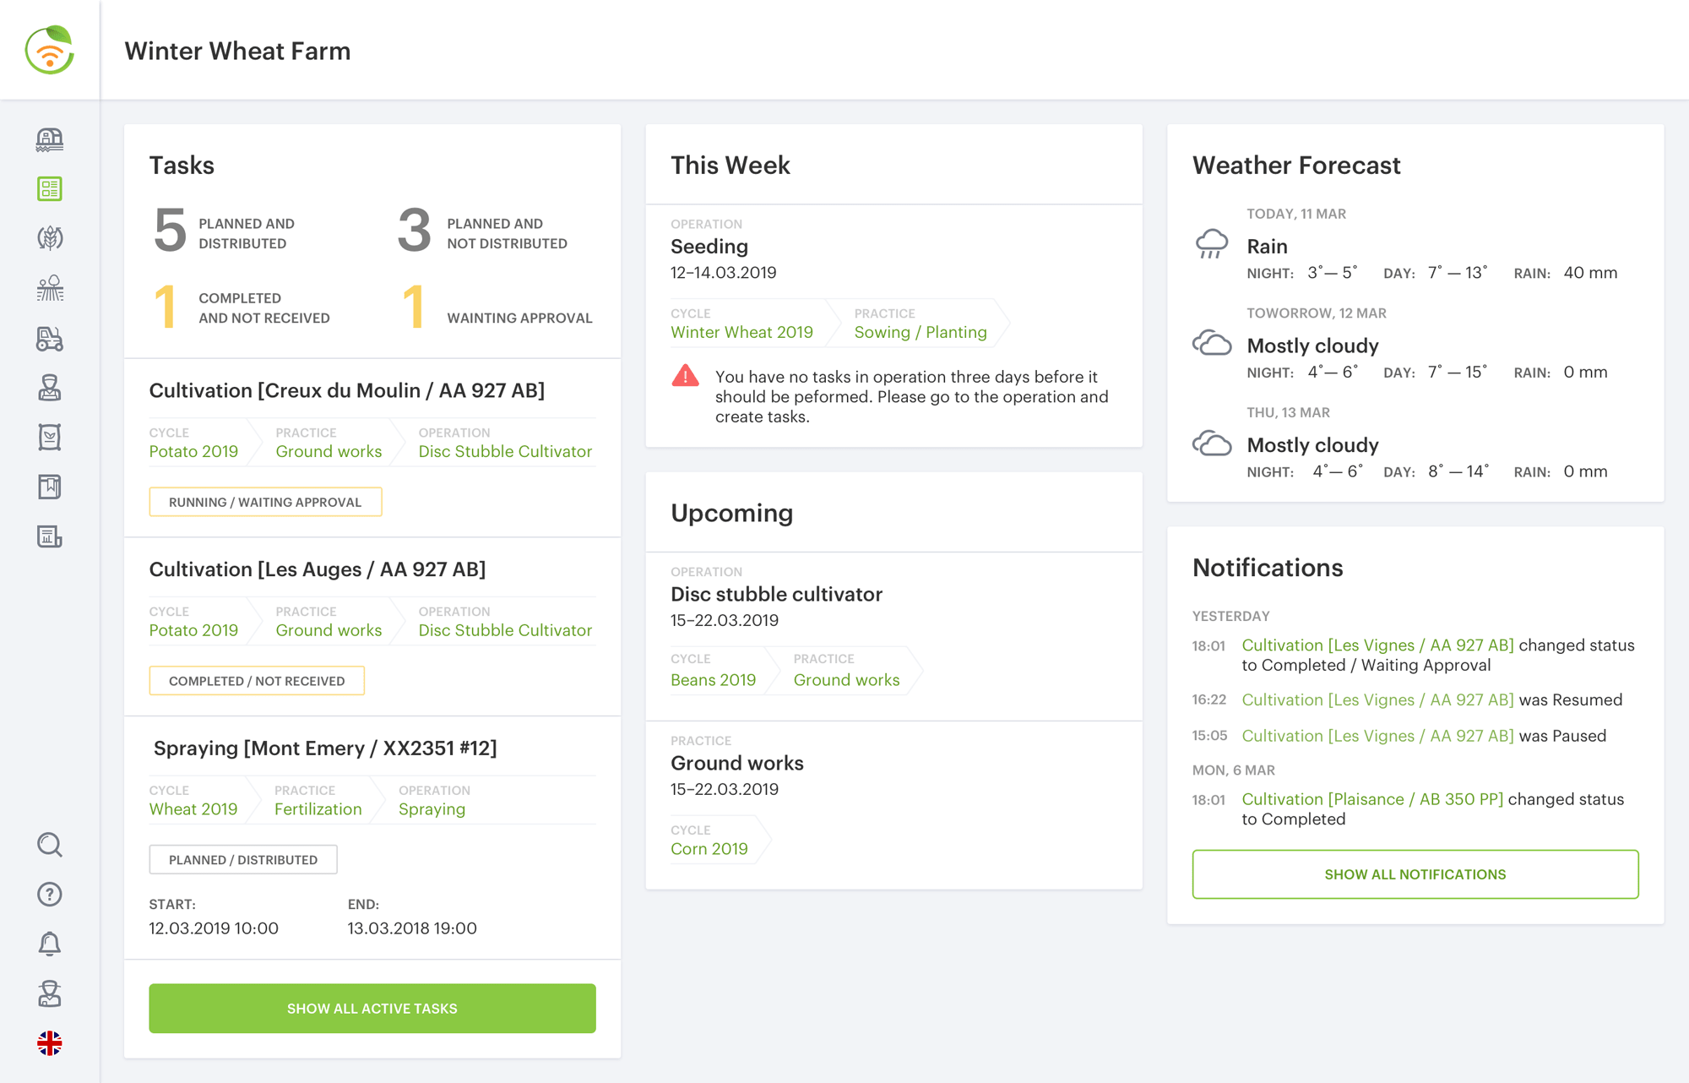
Task: Change language via UK flag icon
Action: click(50, 1043)
